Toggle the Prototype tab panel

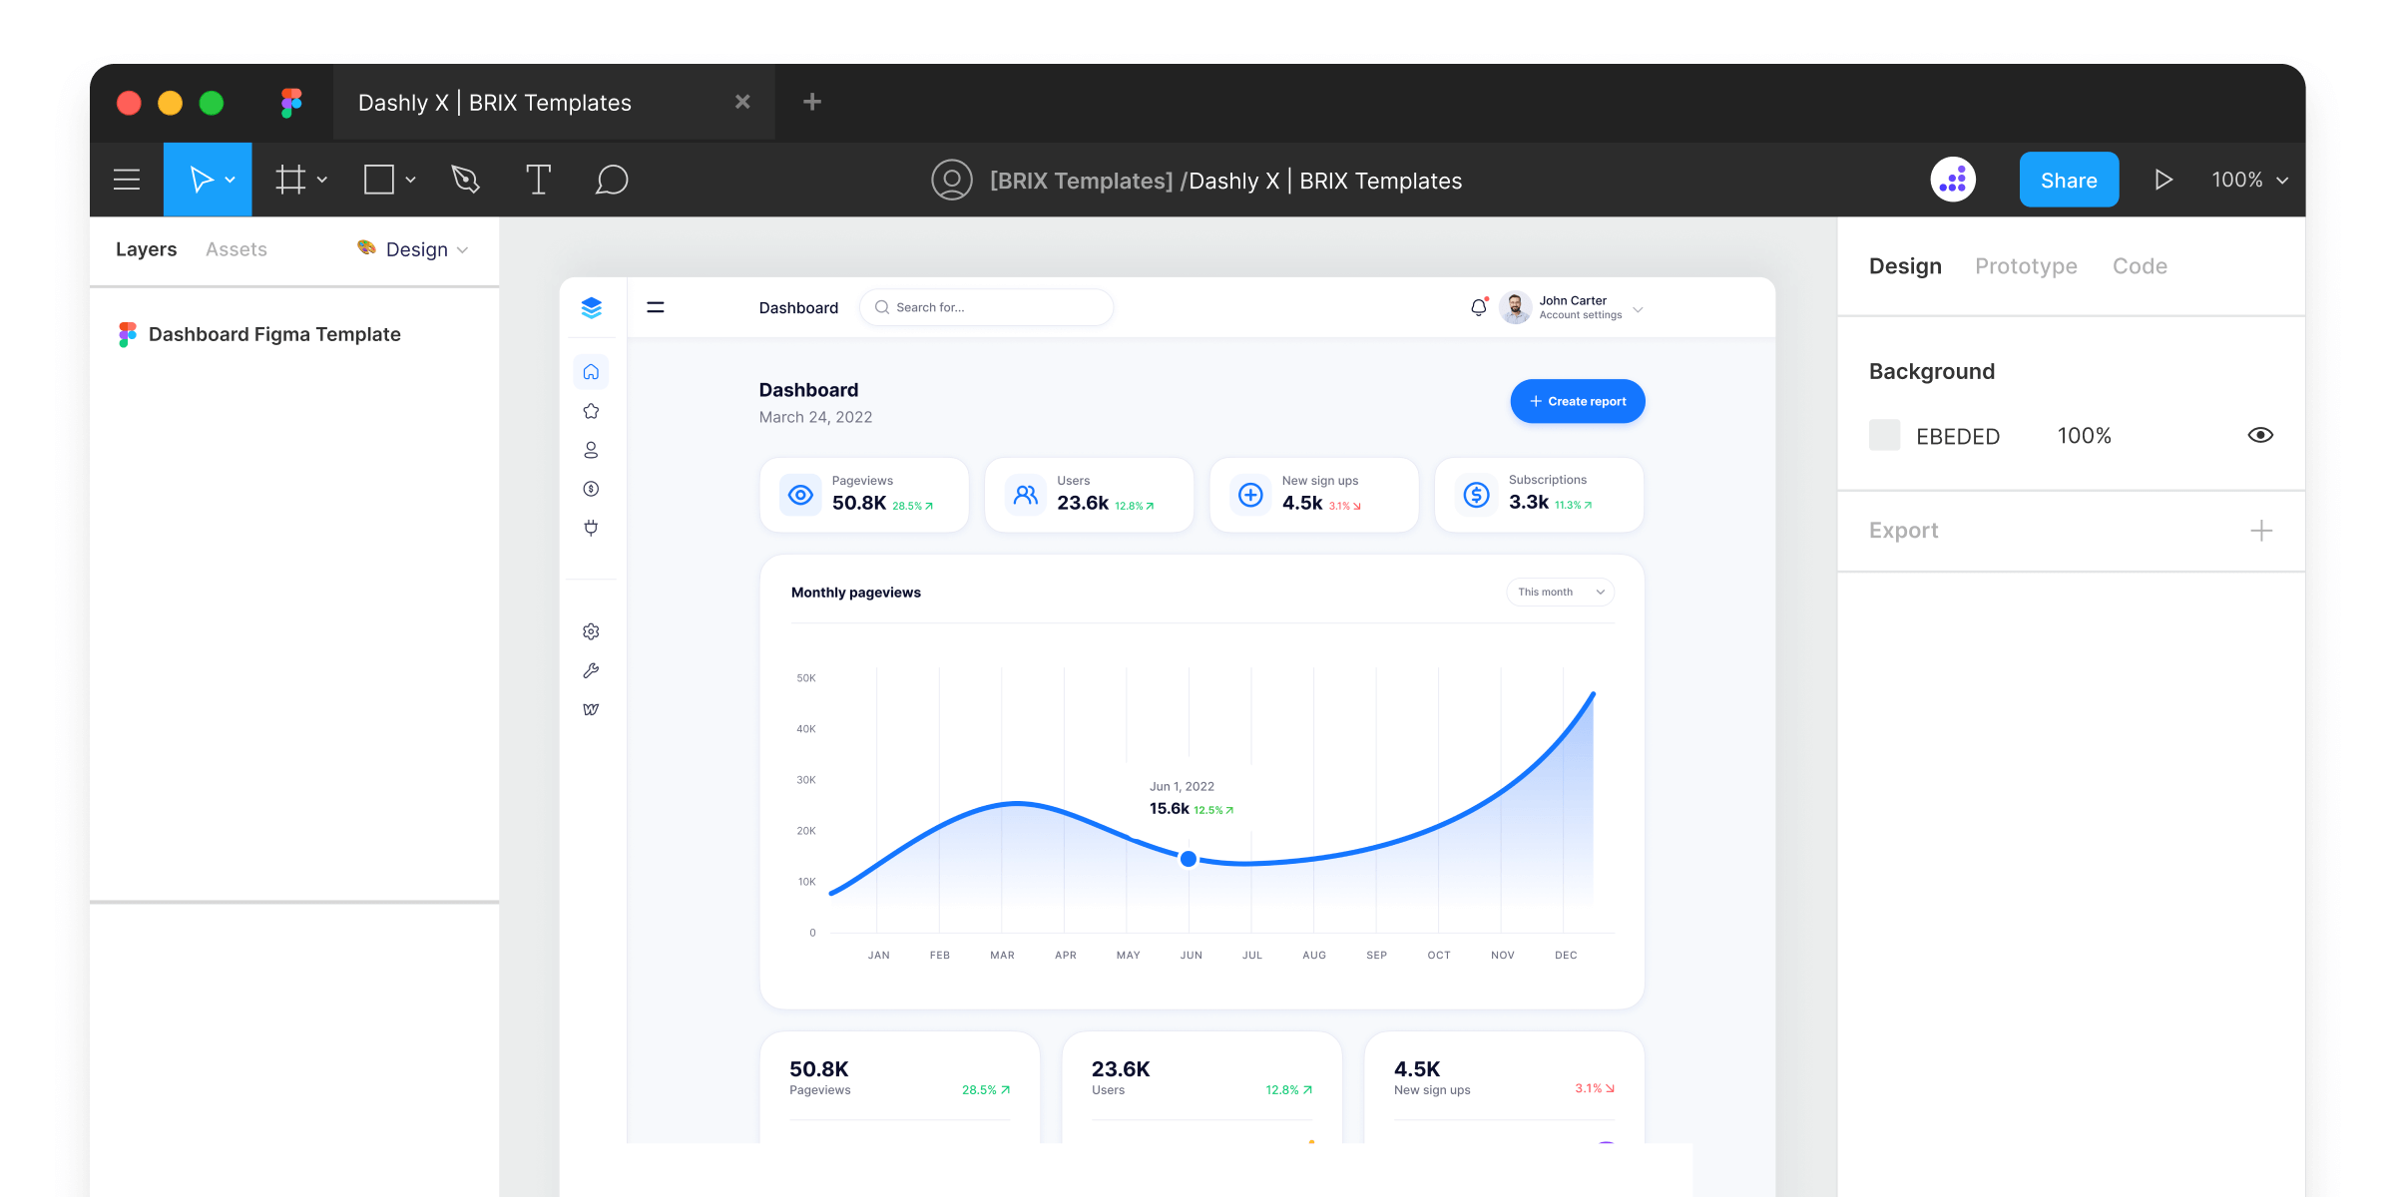point(2026,265)
